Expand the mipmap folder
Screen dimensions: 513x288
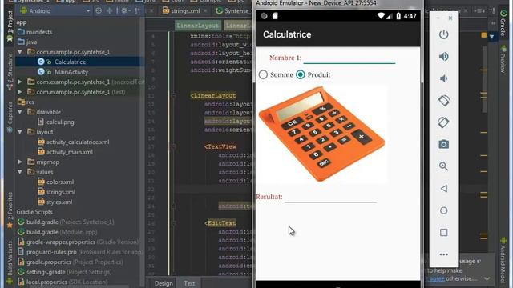coord(20,162)
